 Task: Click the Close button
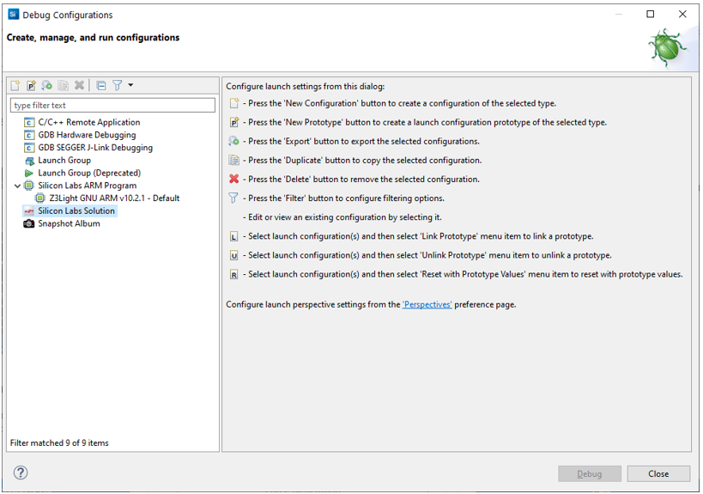pyautogui.click(x=658, y=473)
